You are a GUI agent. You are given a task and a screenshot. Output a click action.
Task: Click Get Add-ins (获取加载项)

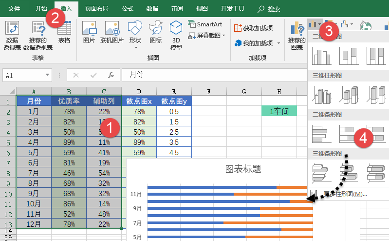tap(253, 28)
